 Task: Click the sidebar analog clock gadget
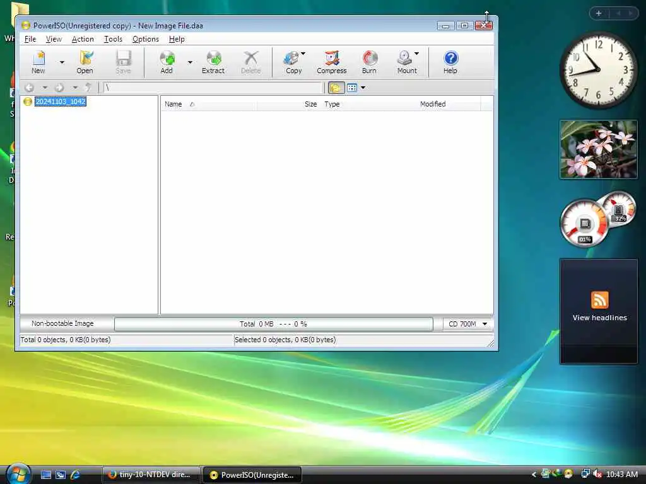pyautogui.click(x=598, y=70)
